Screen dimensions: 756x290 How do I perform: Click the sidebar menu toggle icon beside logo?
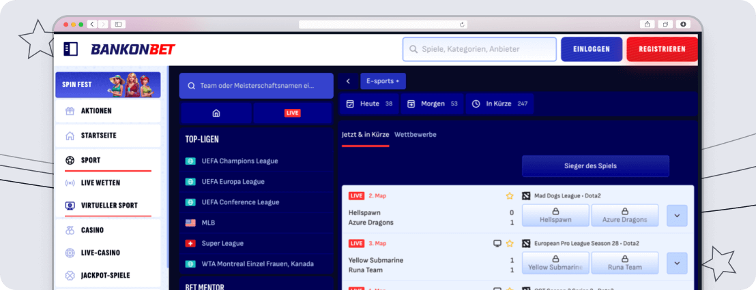click(x=70, y=49)
